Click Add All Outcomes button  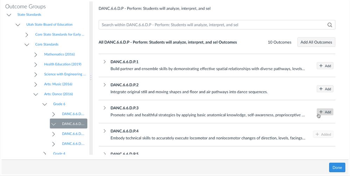tap(316, 42)
